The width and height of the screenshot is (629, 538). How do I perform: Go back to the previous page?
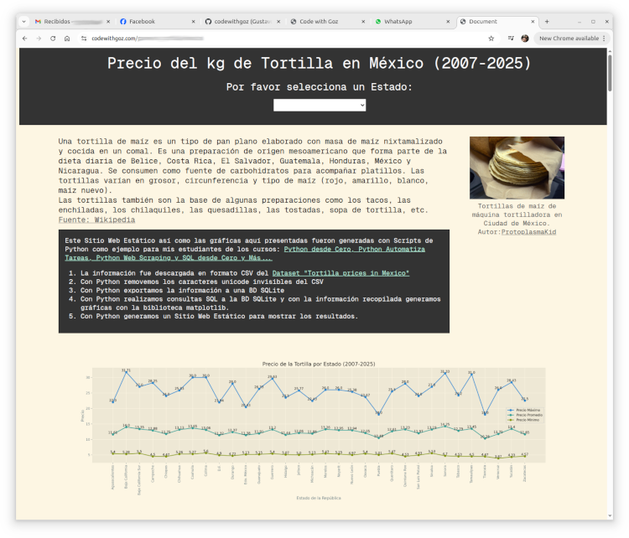pyautogui.click(x=24, y=39)
